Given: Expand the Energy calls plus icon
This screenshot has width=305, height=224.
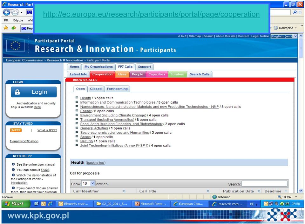Looking at the screenshot, I should (77, 111).
